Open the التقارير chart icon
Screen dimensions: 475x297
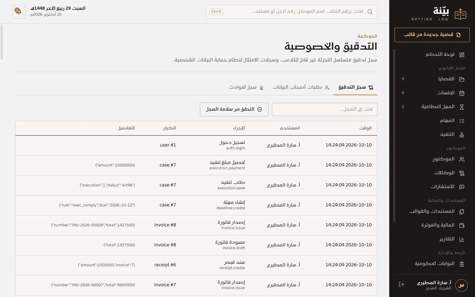(462, 239)
